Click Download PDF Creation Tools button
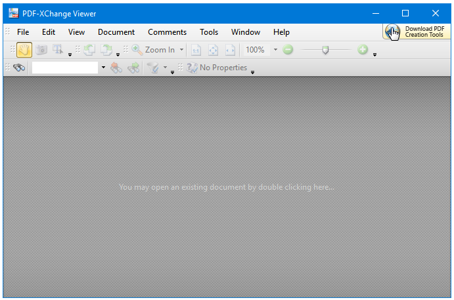The image size is (454, 300). click(x=417, y=32)
